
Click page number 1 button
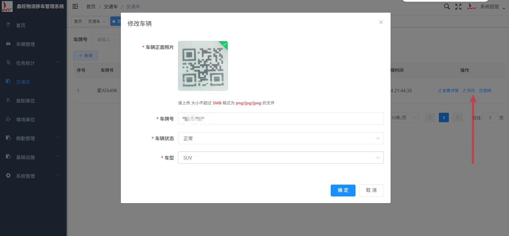click(444, 118)
